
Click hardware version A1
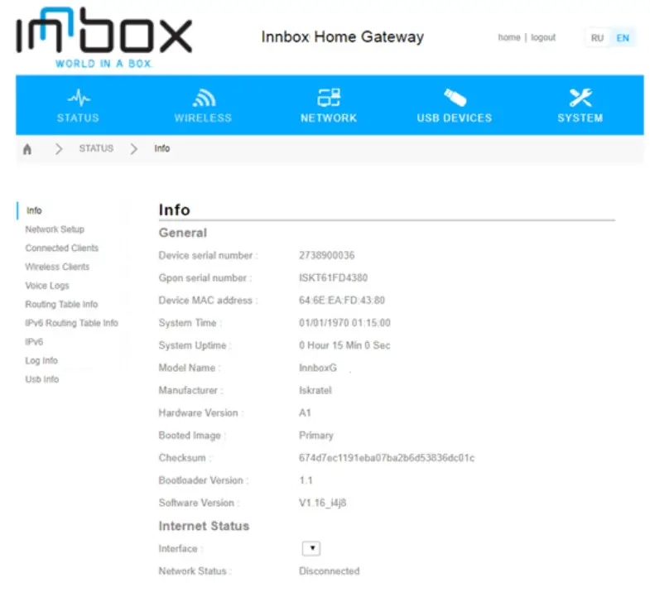click(305, 413)
